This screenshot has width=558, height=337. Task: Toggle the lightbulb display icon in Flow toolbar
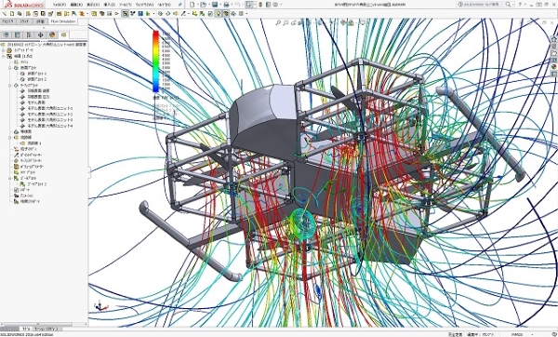tap(219, 14)
